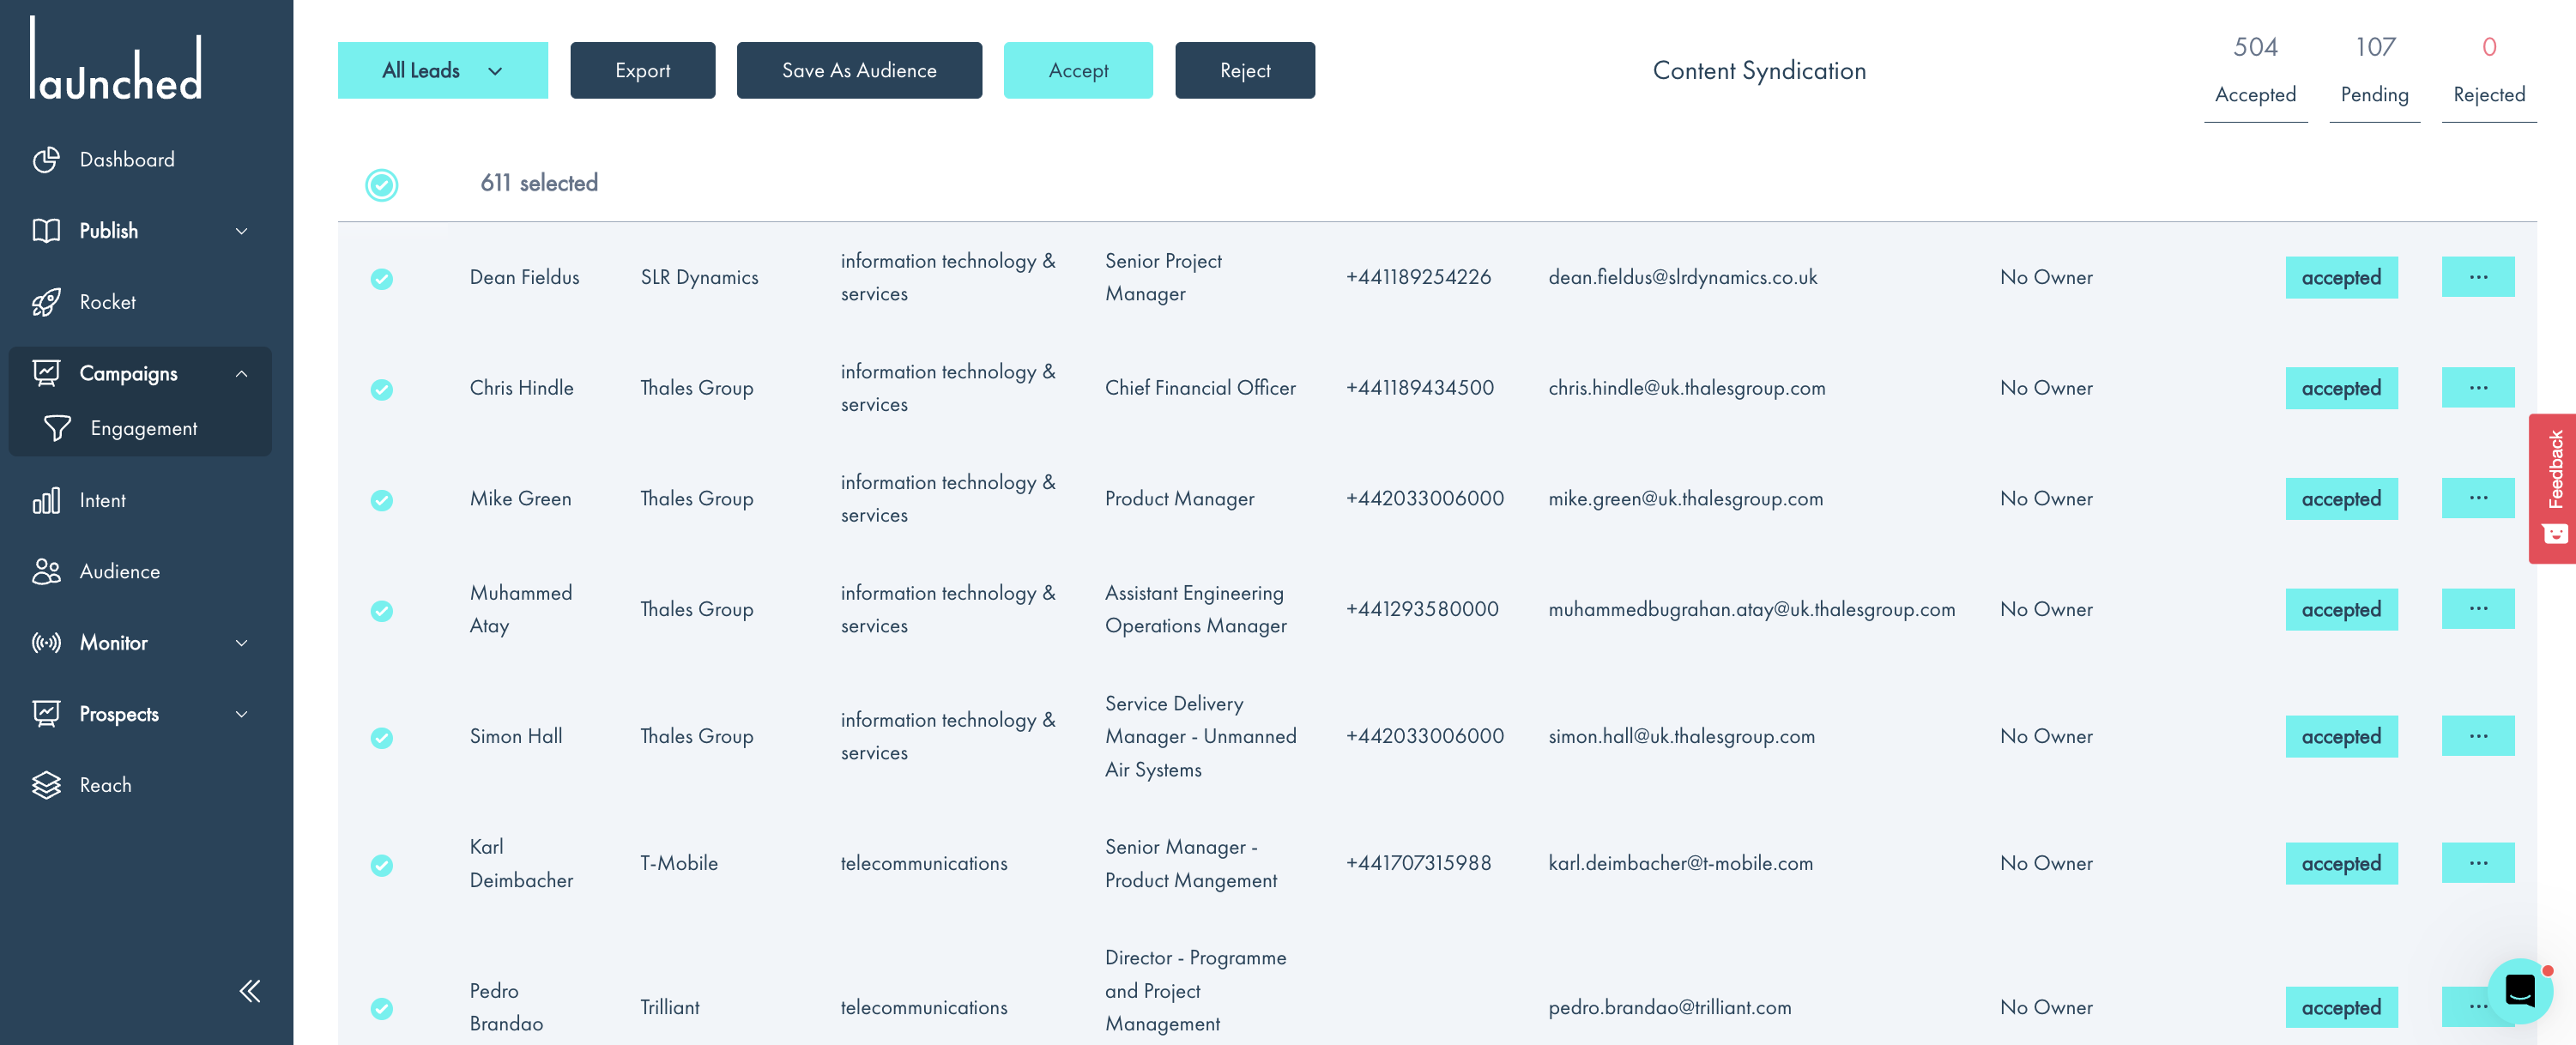The width and height of the screenshot is (2576, 1045).
Task: Click email dean.fieldus@slrdynamics.co.uk
Action: tap(1682, 278)
